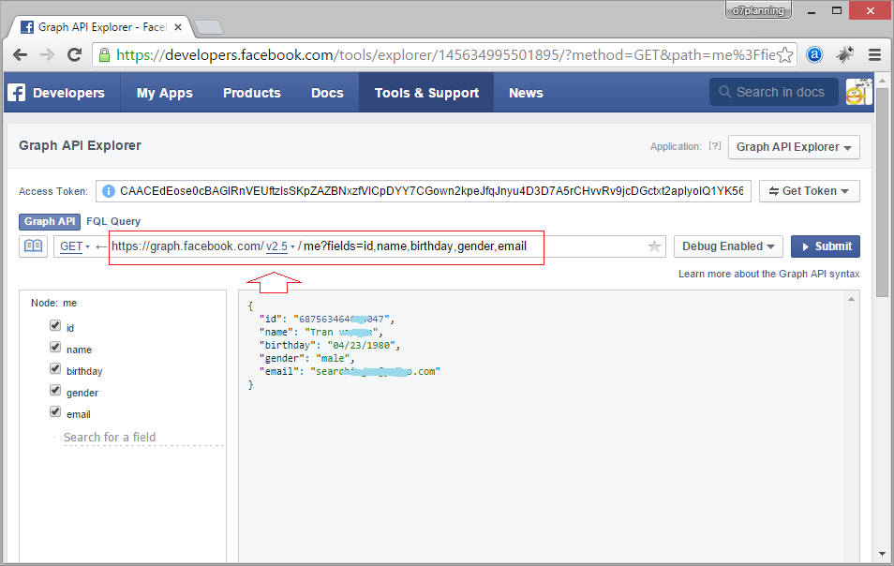Open the My Apps menu
The height and width of the screenshot is (566, 894).
click(x=164, y=93)
